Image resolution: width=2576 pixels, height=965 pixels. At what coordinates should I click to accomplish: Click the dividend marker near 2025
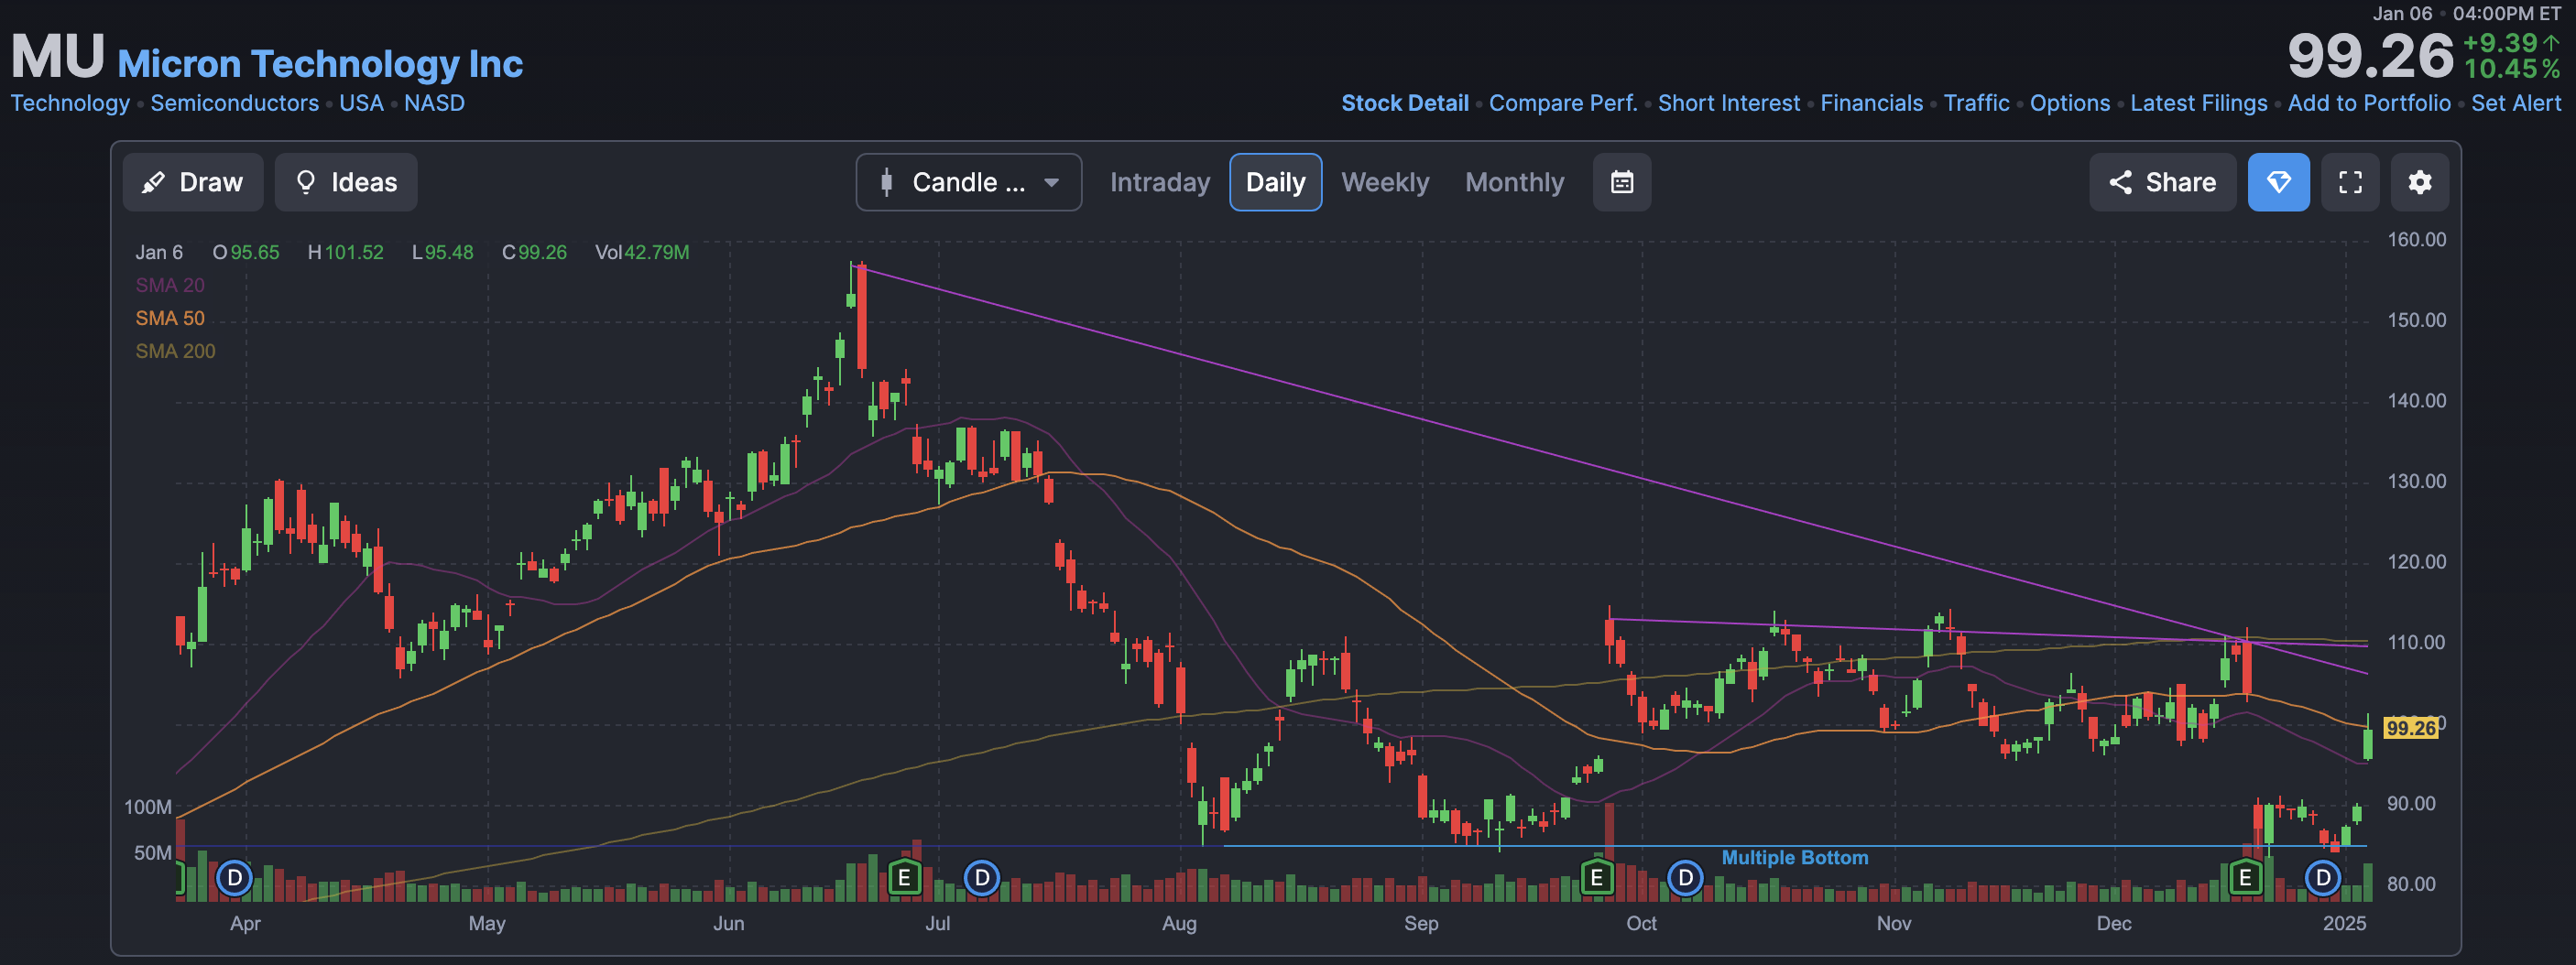(x=2323, y=878)
